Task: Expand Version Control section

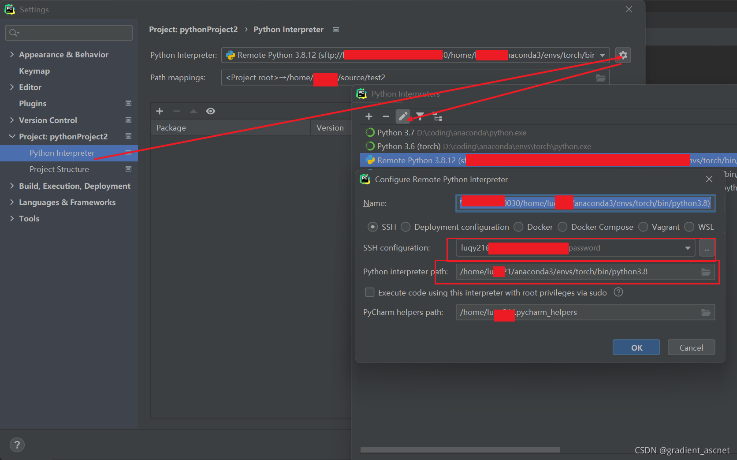Action: 12,120
